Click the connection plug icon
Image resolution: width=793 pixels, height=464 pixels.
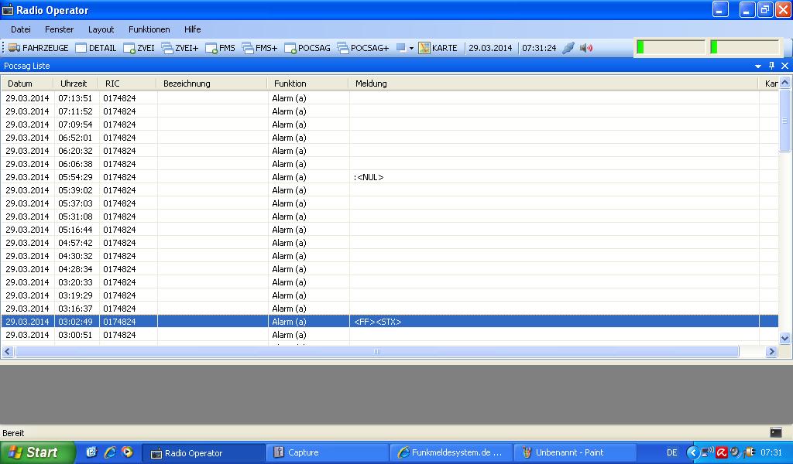coord(568,48)
